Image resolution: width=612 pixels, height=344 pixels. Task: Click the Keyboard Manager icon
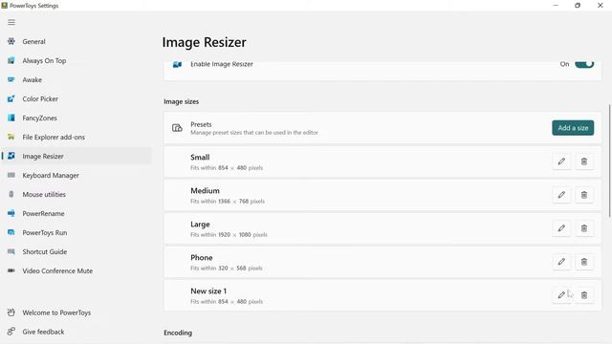(x=11, y=175)
